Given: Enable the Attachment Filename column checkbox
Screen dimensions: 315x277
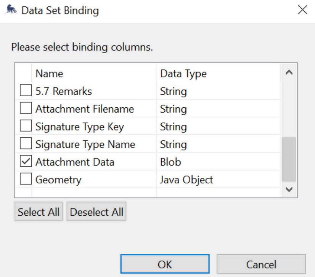Looking at the screenshot, I should [x=25, y=109].
